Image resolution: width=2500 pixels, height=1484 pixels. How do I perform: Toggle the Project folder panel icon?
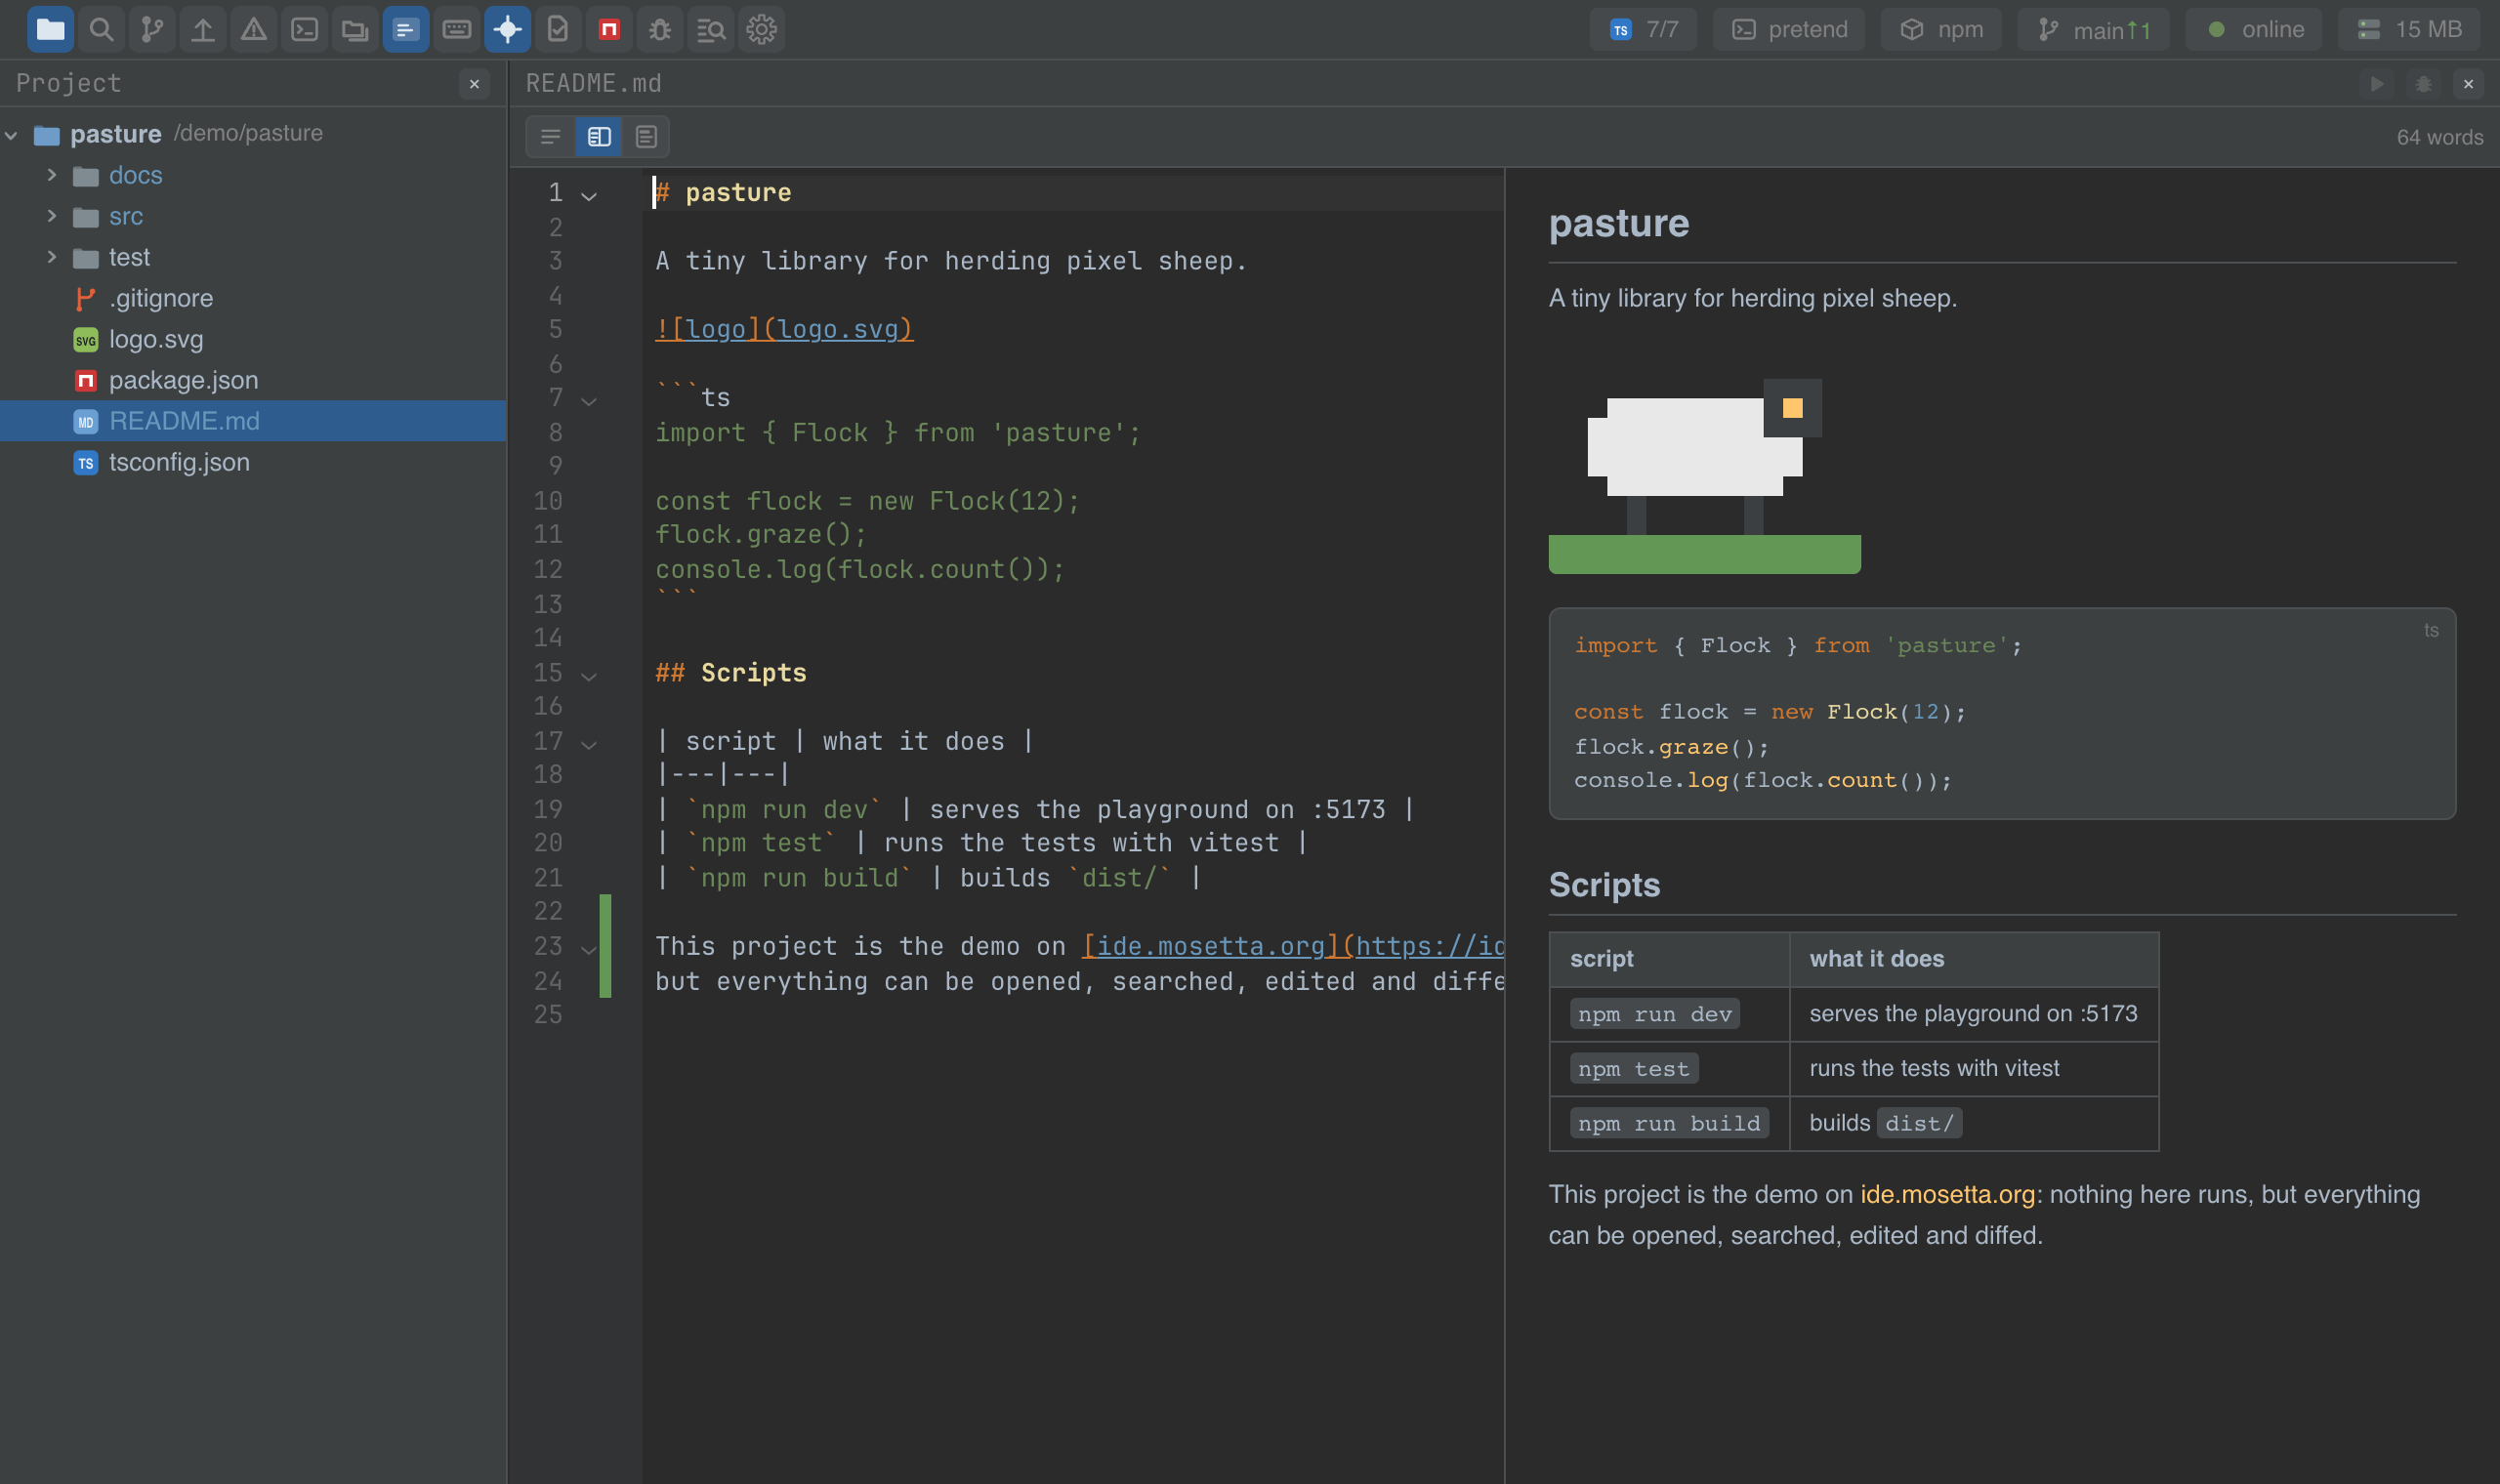click(50, 29)
